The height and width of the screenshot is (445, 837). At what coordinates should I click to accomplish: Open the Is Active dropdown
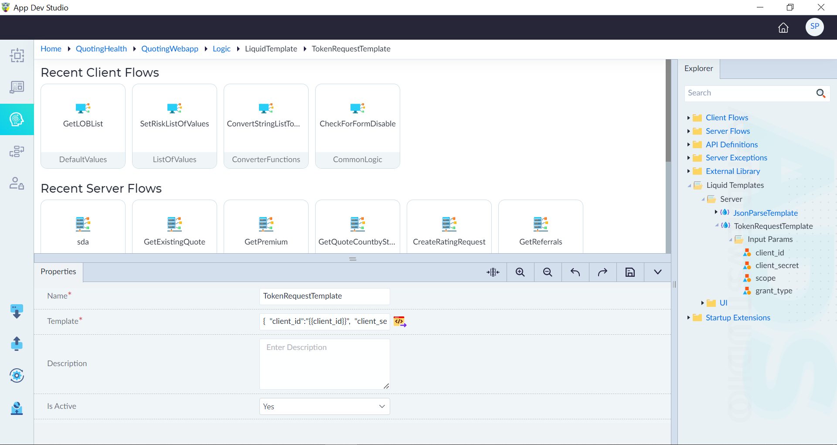tap(324, 407)
